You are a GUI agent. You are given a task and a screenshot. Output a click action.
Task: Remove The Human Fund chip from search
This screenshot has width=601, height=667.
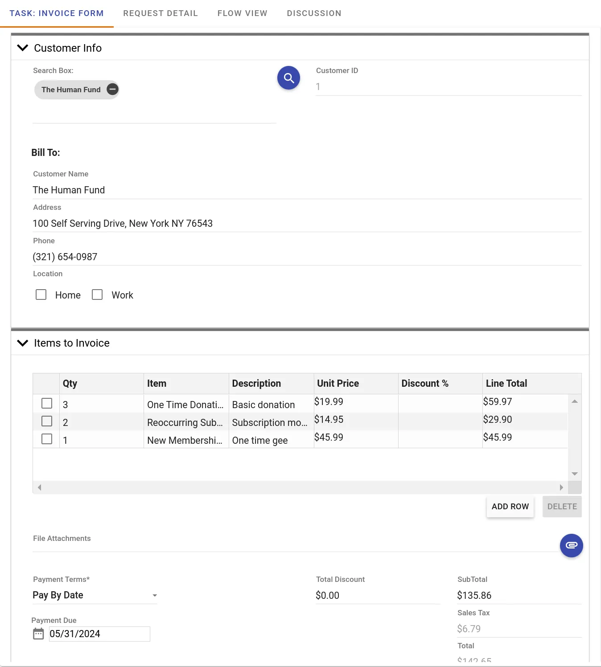[x=112, y=90]
